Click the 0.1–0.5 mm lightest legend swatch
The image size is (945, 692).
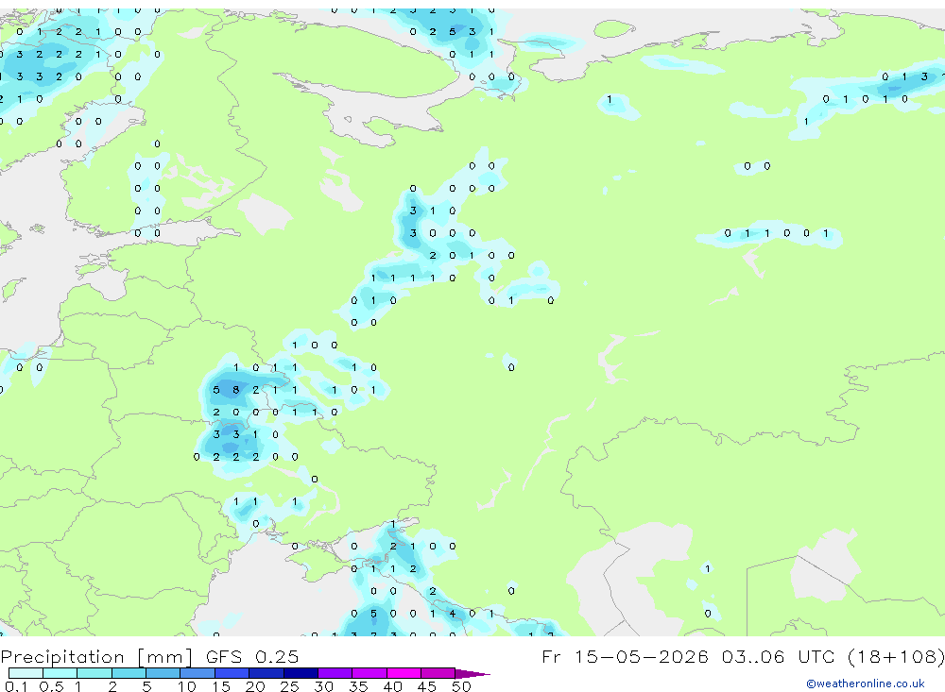click(26, 673)
